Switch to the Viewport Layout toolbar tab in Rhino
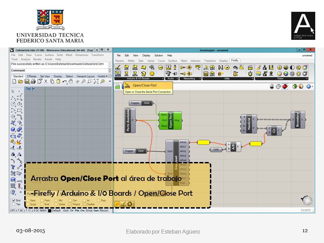The image size is (324, 243). click(x=85, y=76)
